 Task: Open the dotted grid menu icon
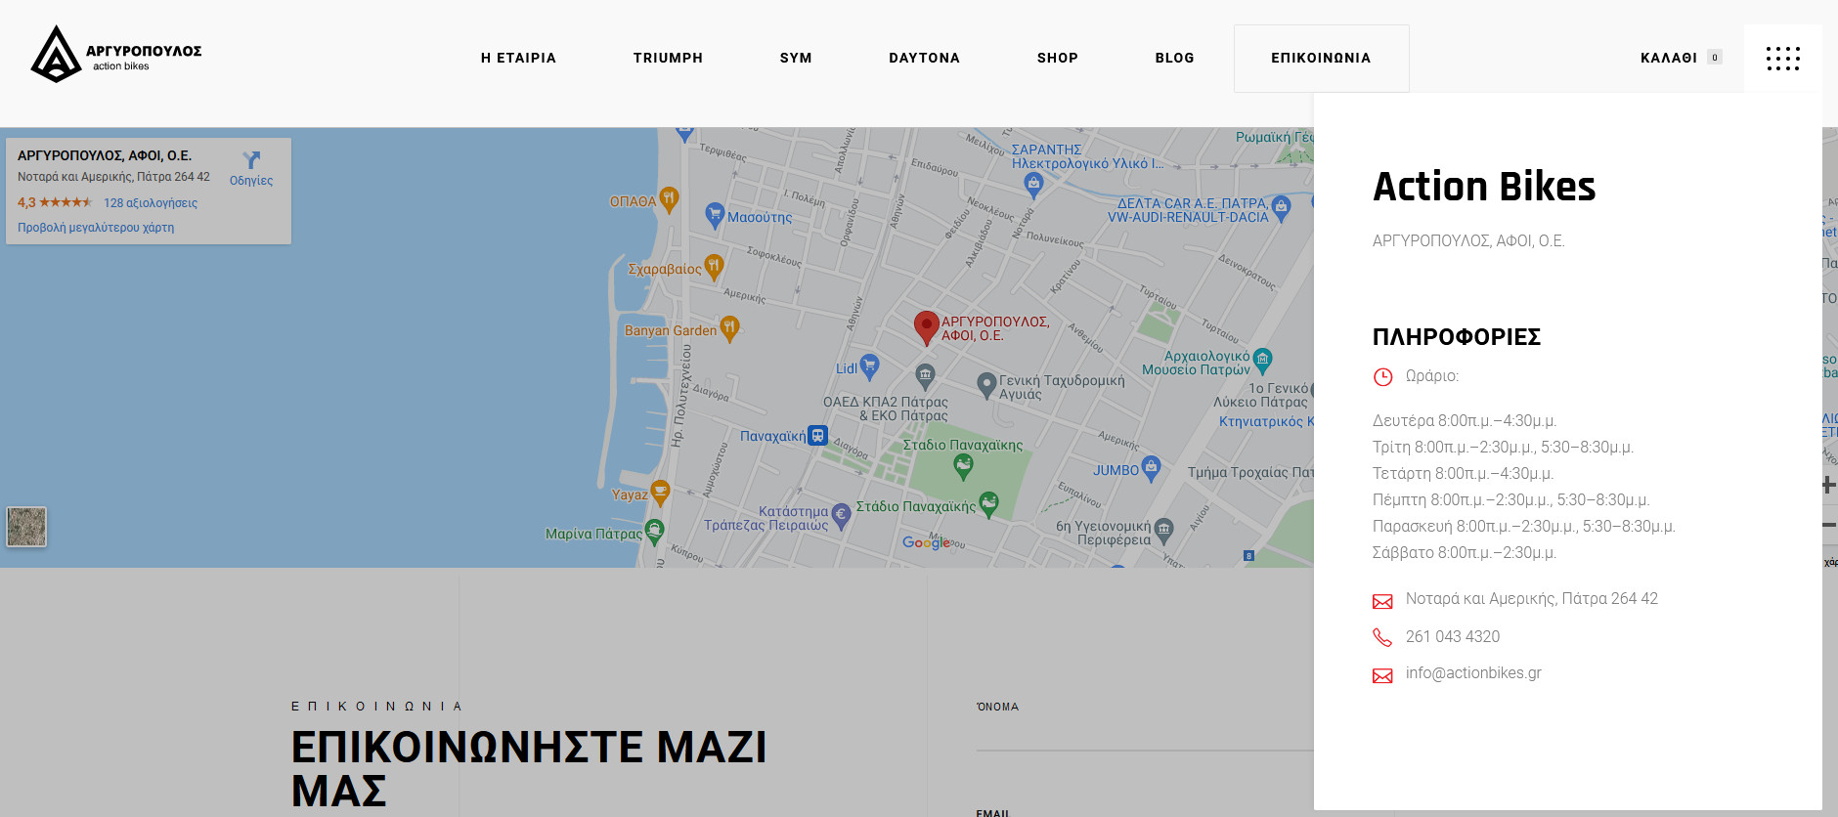(1783, 59)
